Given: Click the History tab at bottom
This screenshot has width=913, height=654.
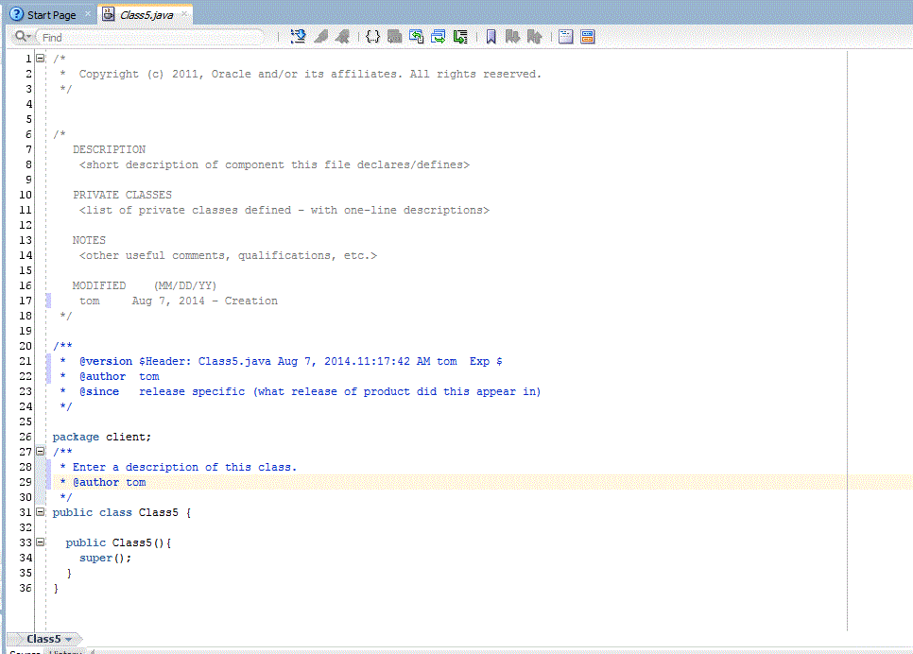Looking at the screenshot, I should (x=65, y=652).
